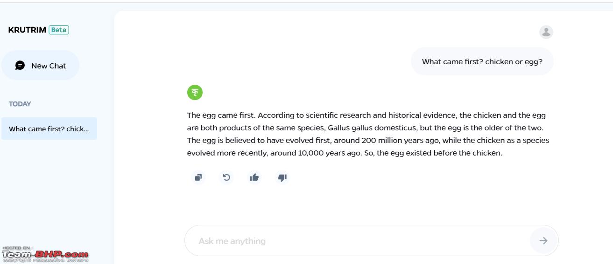Click 'The egg came first.' opening sentence
Screen dimensions: 613x264
(221, 115)
